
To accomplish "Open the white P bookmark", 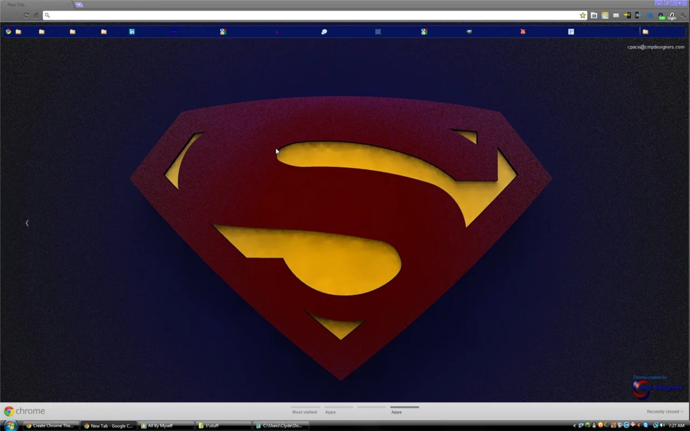I will [571, 32].
